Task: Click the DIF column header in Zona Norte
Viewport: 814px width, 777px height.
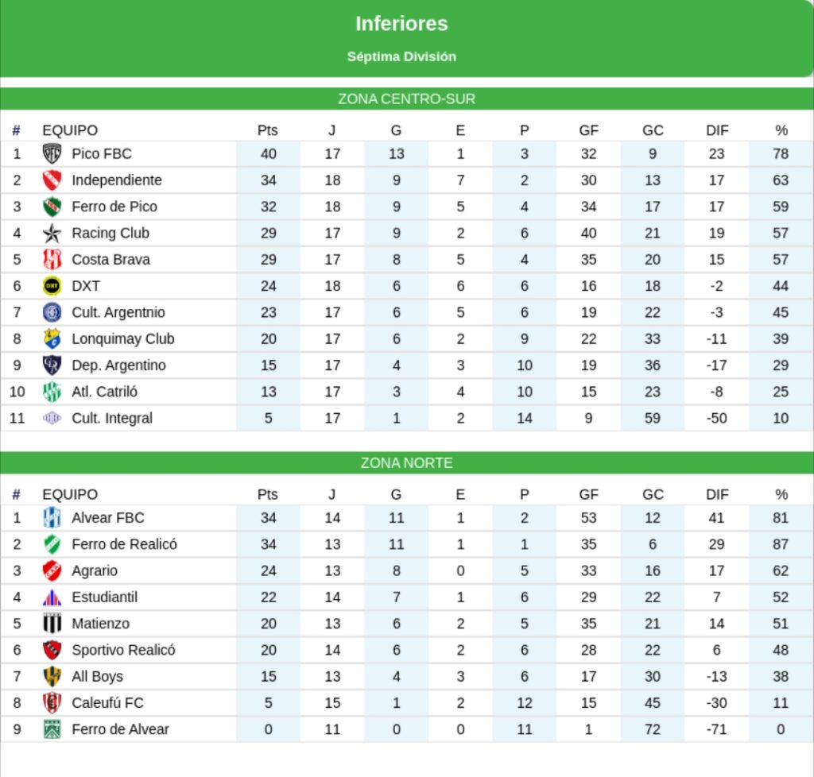Action: (x=717, y=494)
